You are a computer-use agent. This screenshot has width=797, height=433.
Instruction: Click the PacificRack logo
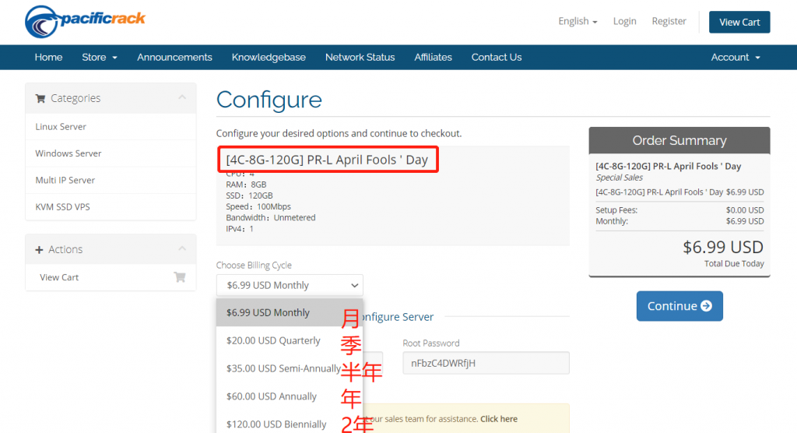click(x=85, y=21)
